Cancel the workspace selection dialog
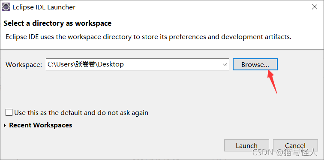Viewport: 324px width, 160px height. coord(295,145)
